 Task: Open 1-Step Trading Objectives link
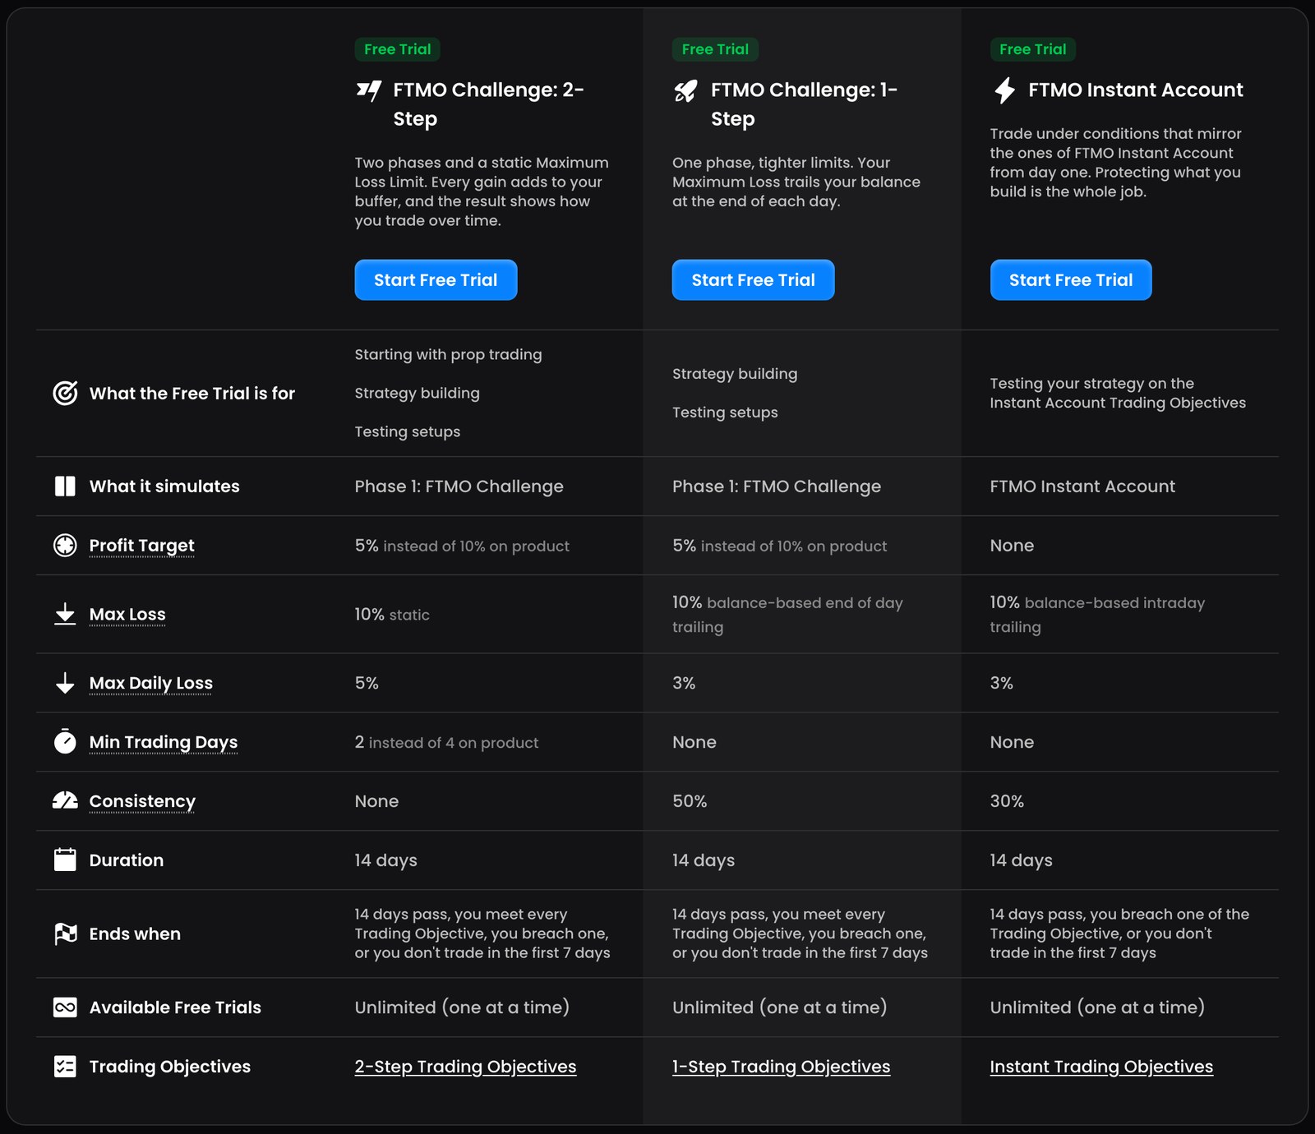(x=781, y=1067)
